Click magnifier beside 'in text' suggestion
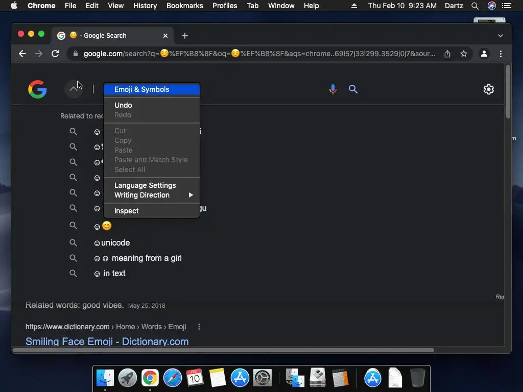 (x=73, y=274)
